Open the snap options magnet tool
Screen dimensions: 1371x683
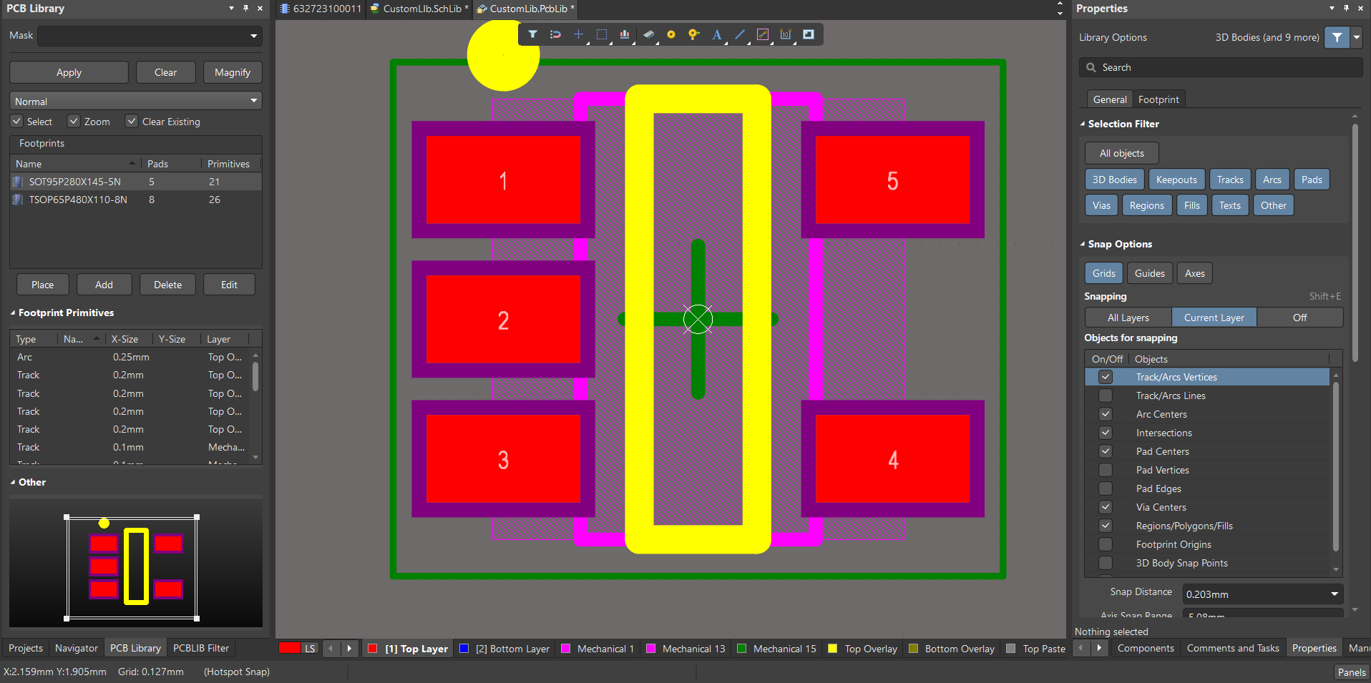pos(555,34)
